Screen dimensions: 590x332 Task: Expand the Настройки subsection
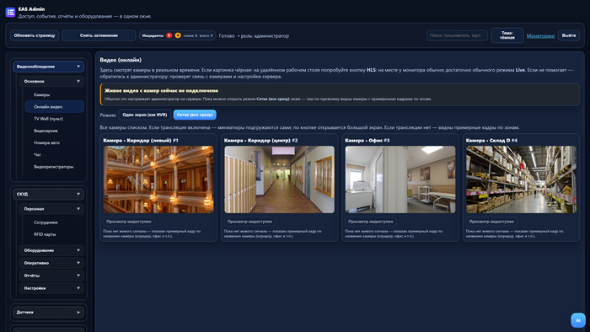pyautogui.click(x=51, y=288)
